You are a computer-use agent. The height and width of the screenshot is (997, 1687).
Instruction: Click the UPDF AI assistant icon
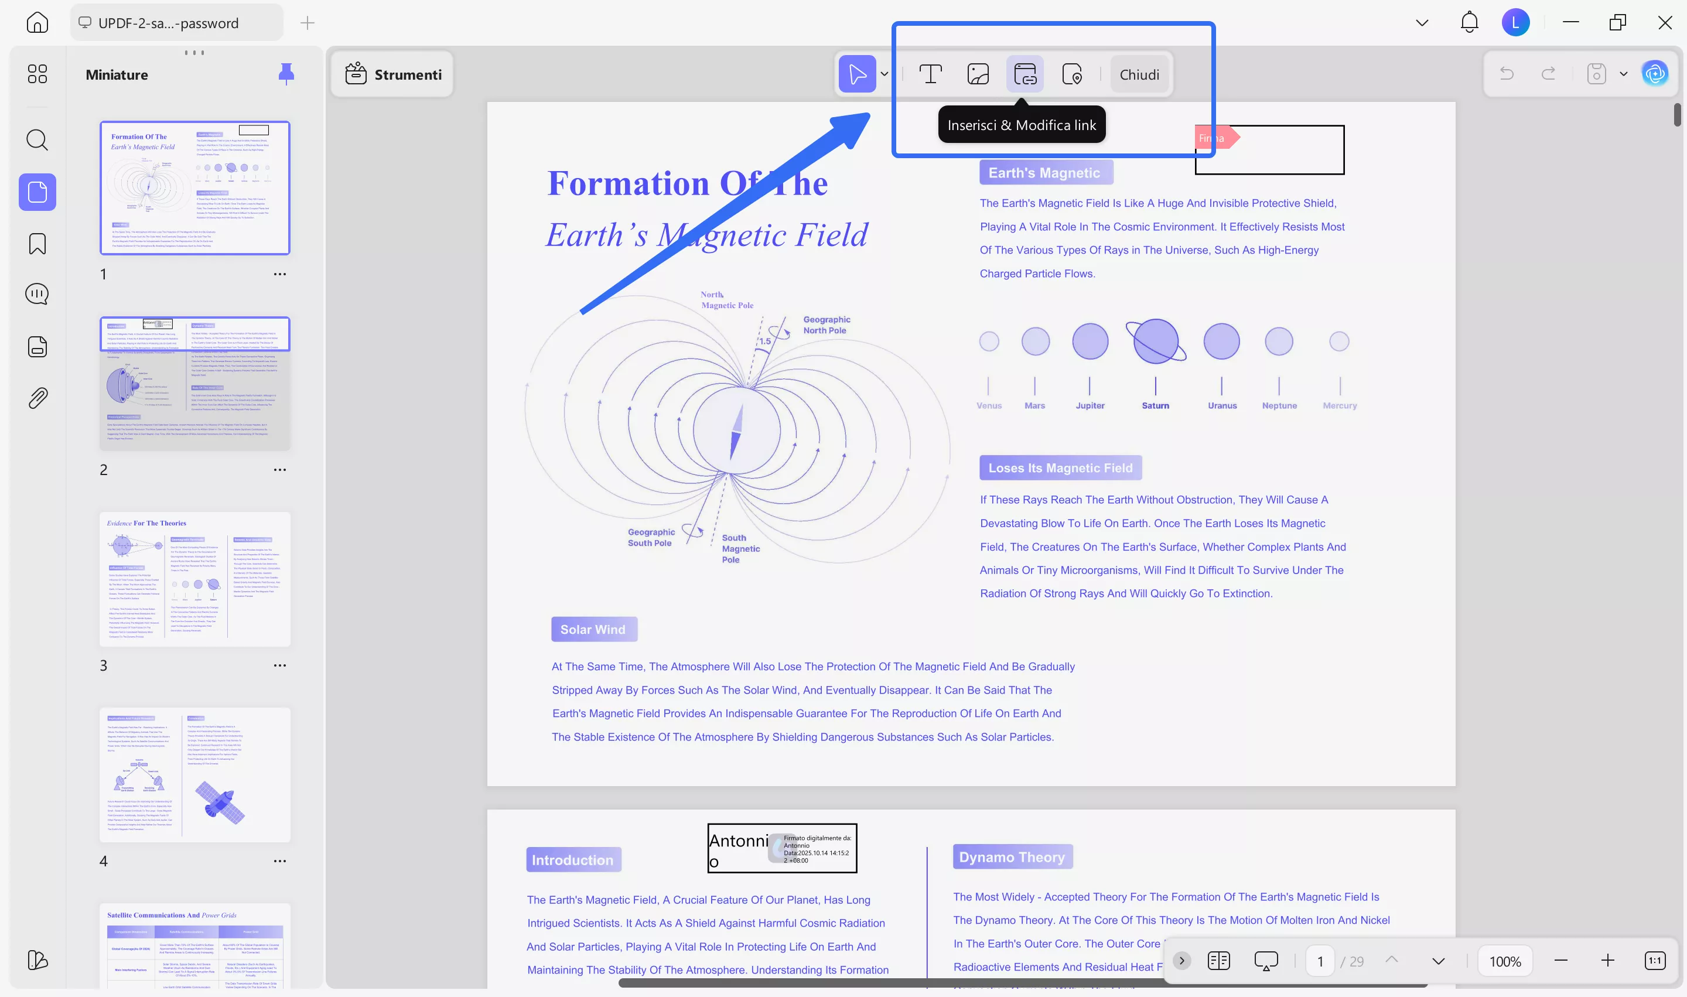pyautogui.click(x=1655, y=74)
